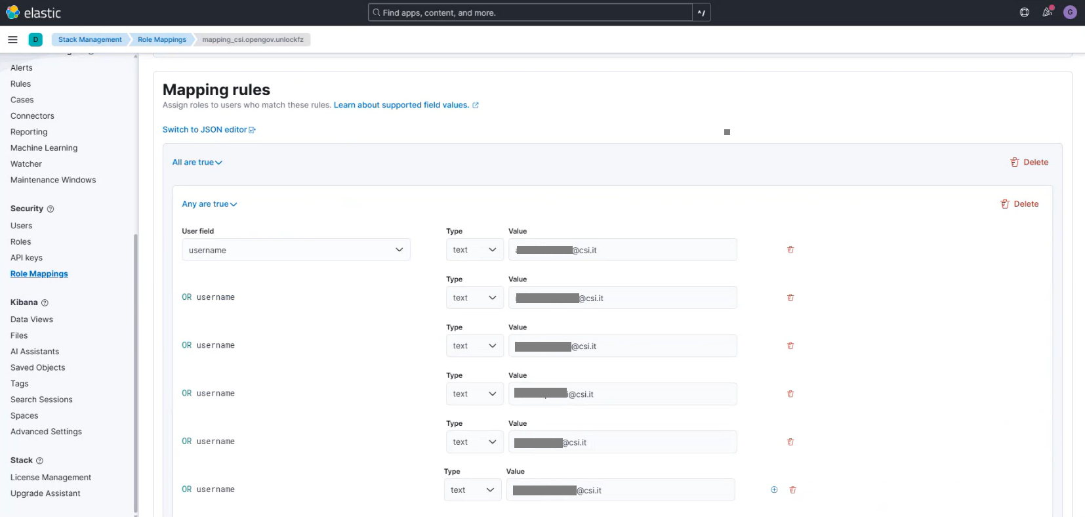
Task: Go to Role Mappings breadcrumb
Action: point(162,39)
